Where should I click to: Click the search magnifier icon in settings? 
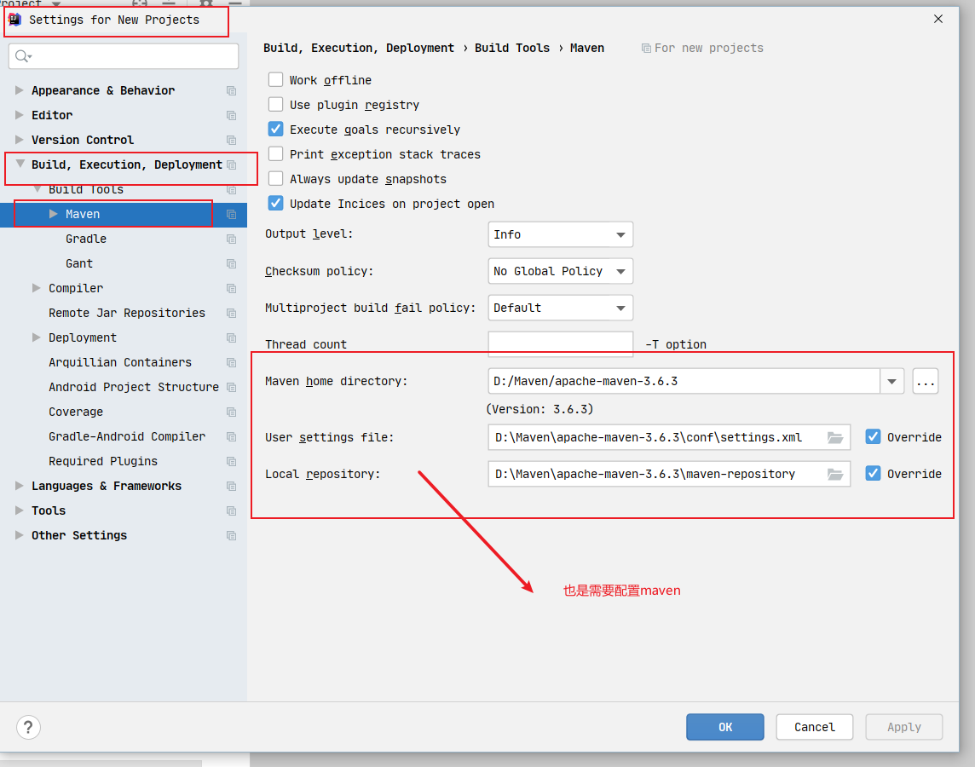(22, 56)
